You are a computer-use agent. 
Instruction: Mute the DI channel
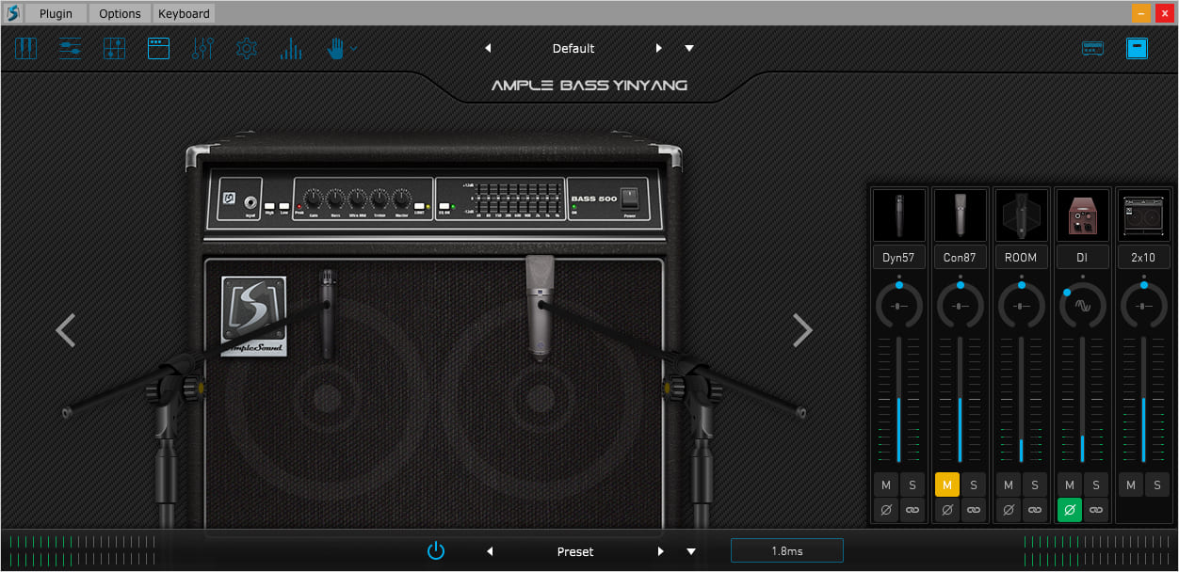1069,485
